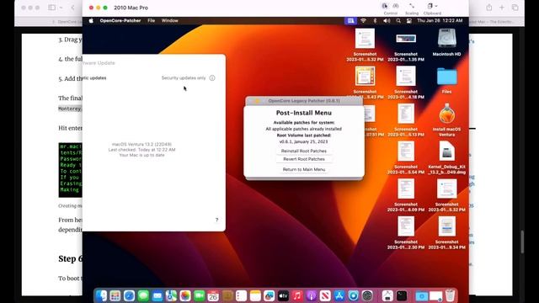
Task: Switch to Observe mode in the Screen Sharing toolbar
Action: (x=396, y=6)
